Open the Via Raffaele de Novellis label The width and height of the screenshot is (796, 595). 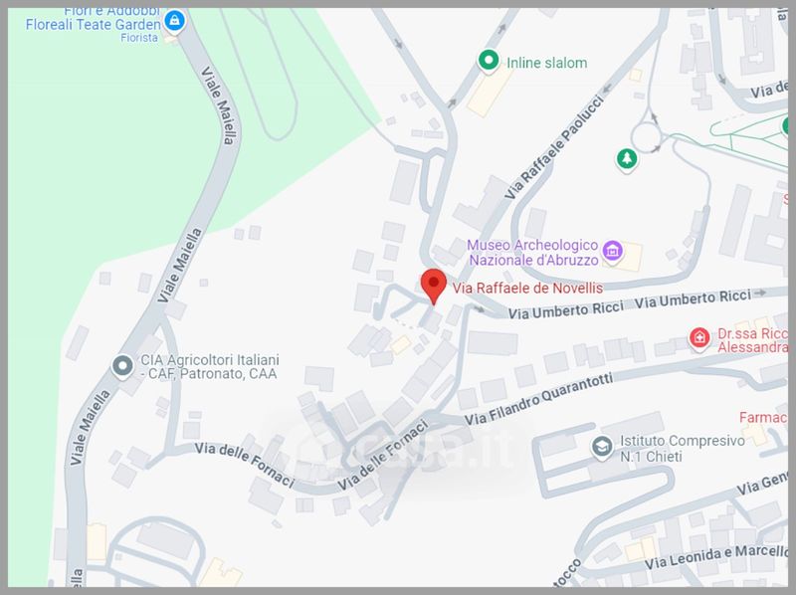click(x=527, y=289)
